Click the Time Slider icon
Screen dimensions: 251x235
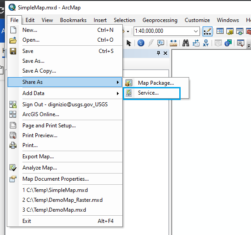pyautogui.click(x=218, y=43)
